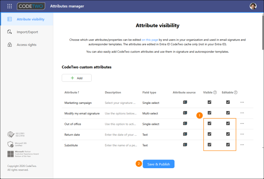Click 'Select your signature' description cell
The width and height of the screenshot is (264, 179).
click(120, 103)
